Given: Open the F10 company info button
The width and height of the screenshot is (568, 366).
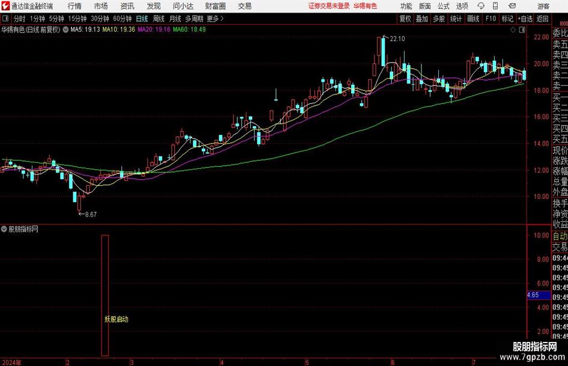Looking at the screenshot, I should (490, 19).
